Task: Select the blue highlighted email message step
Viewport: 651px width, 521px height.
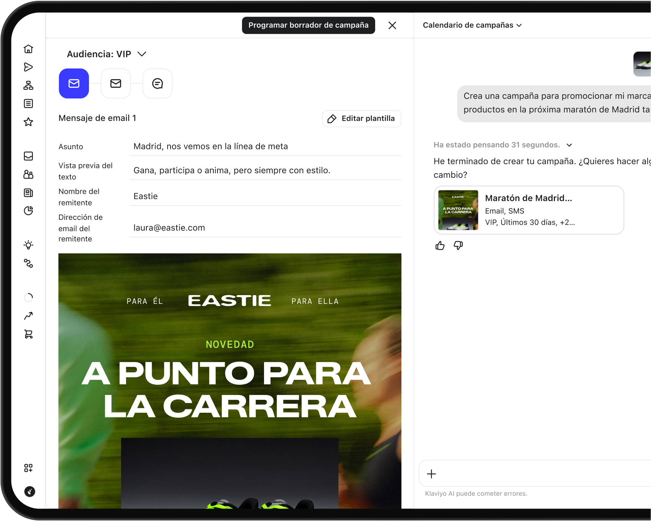Action: (74, 83)
